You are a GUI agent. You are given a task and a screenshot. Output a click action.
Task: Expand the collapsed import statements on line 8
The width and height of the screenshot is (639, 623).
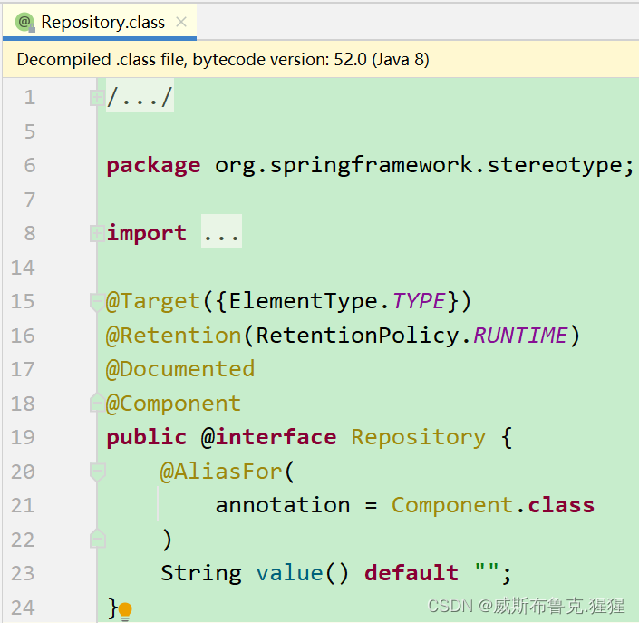(97, 233)
